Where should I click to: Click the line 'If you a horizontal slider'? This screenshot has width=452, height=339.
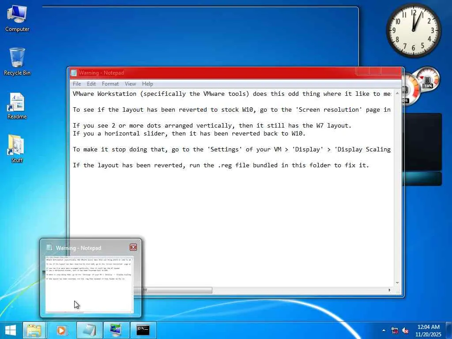pos(189,133)
